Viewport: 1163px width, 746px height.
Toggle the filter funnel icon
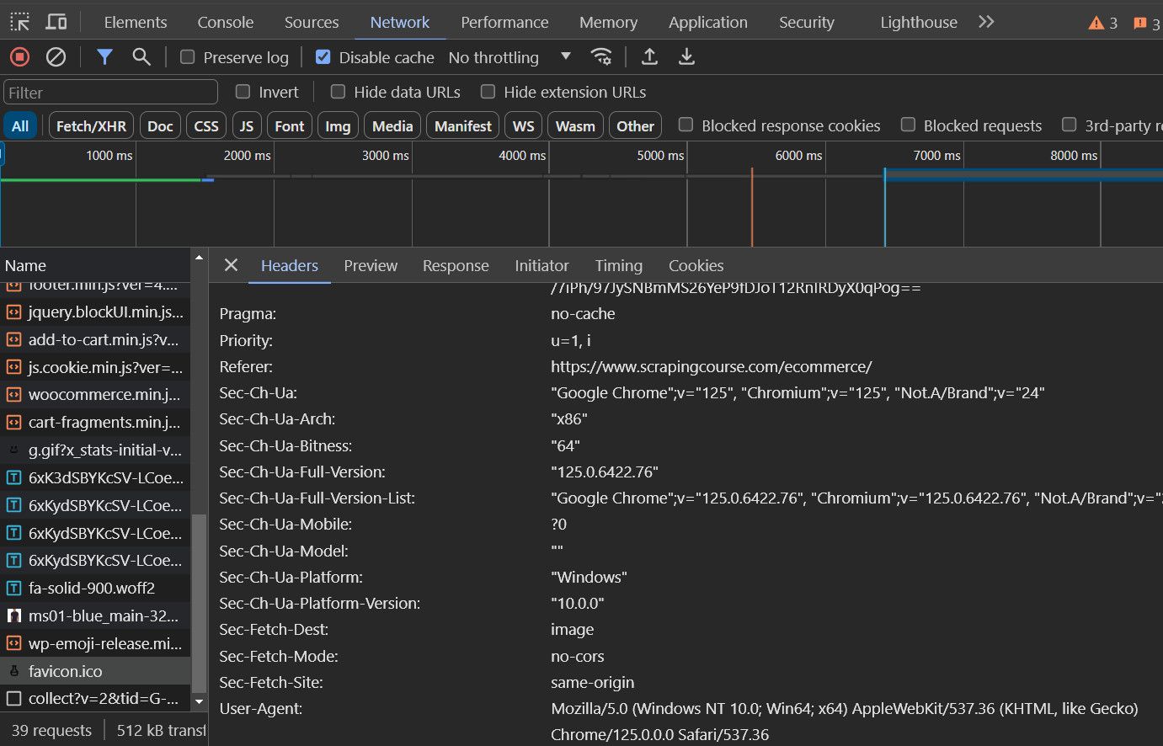pos(104,57)
